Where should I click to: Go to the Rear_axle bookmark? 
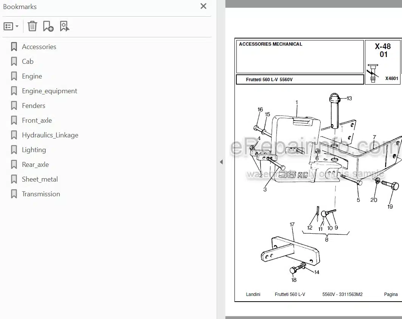(x=36, y=165)
